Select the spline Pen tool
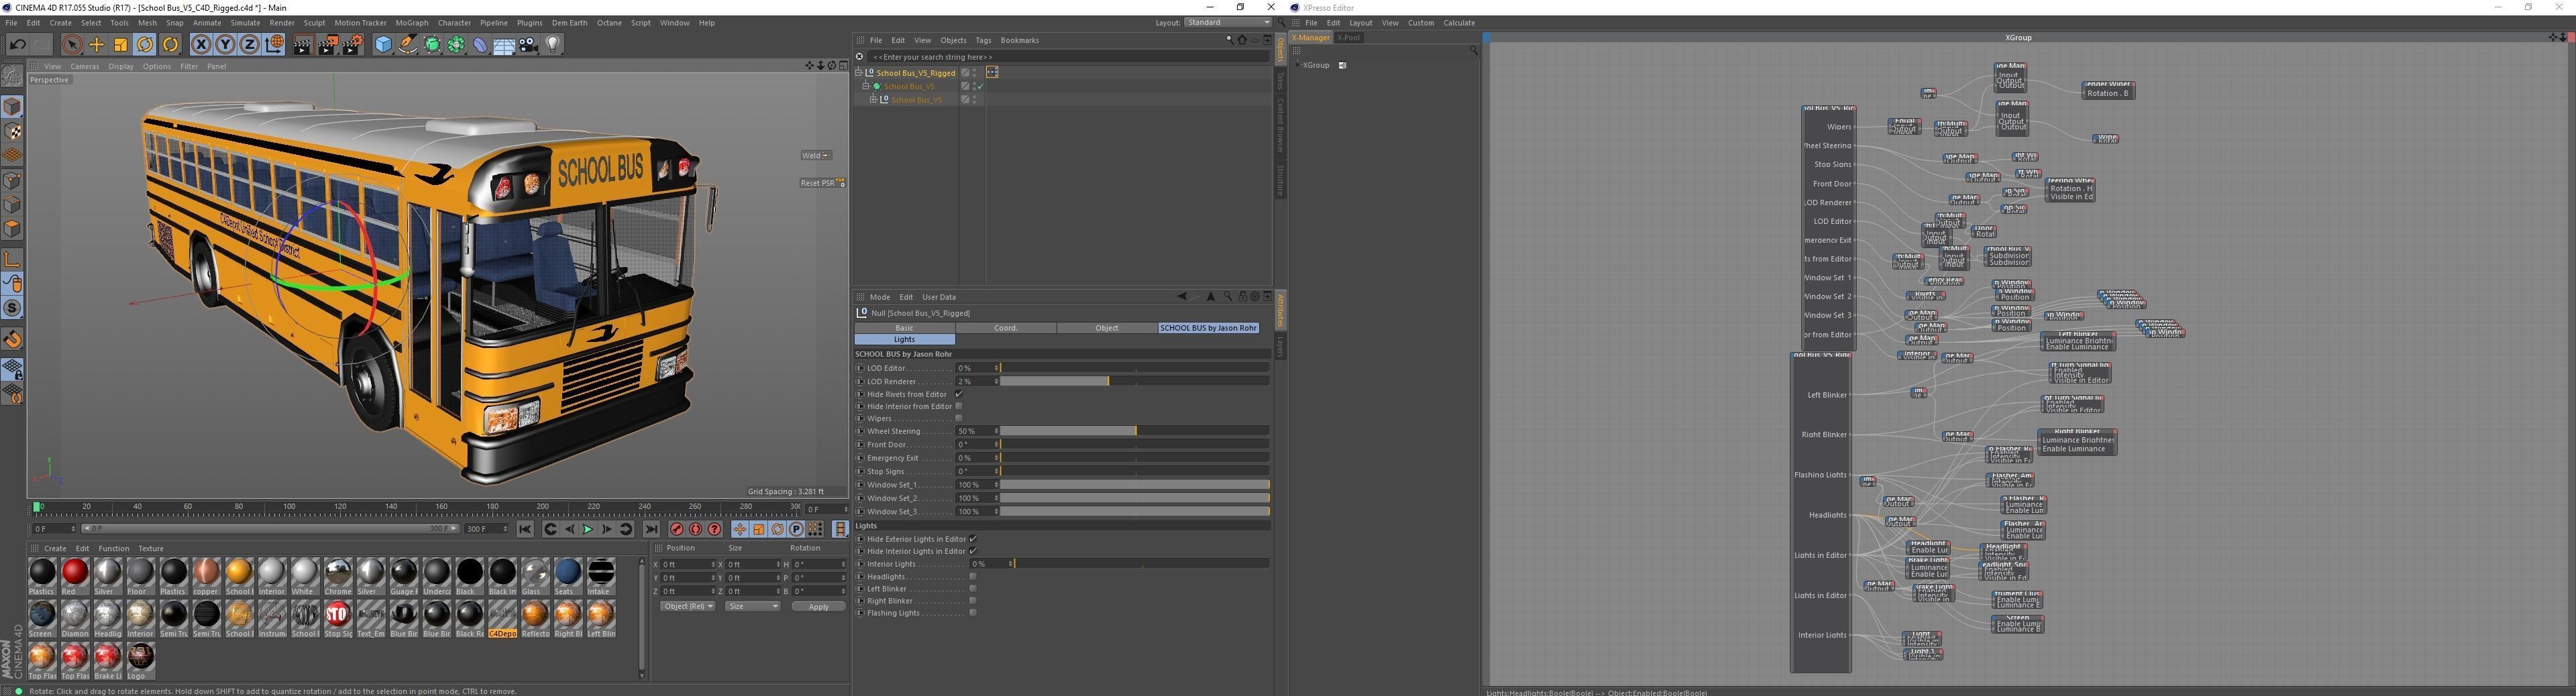This screenshot has height=696, width=2576. coord(407,44)
